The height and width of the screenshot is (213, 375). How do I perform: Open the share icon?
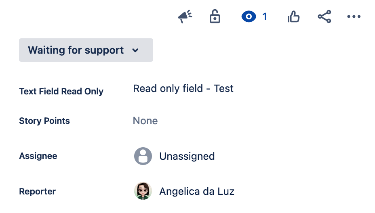pos(324,17)
